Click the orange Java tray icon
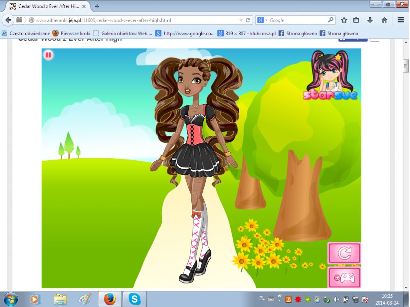The height and width of the screenshot is (307, 410). tap(288, 299)
